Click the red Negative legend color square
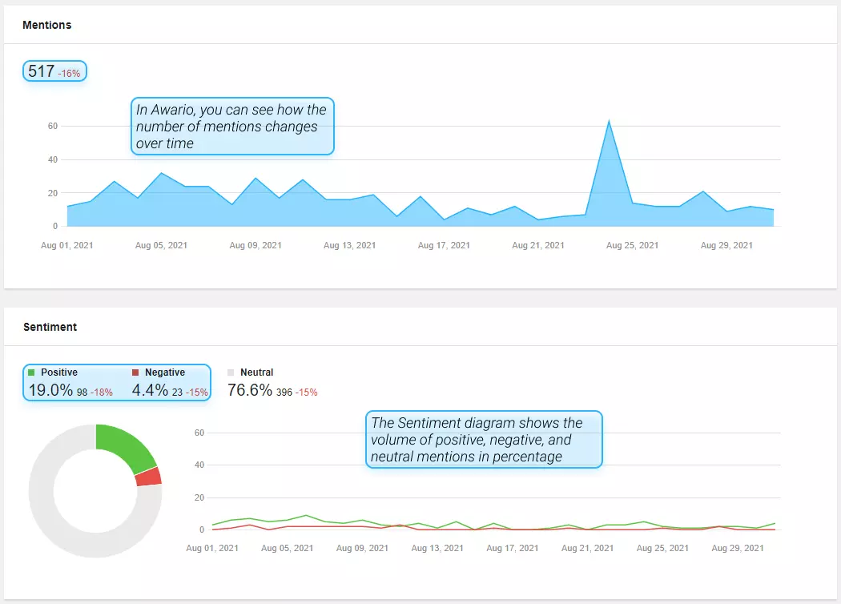This screenshot has width=841, height=604. tap(135, 372)
